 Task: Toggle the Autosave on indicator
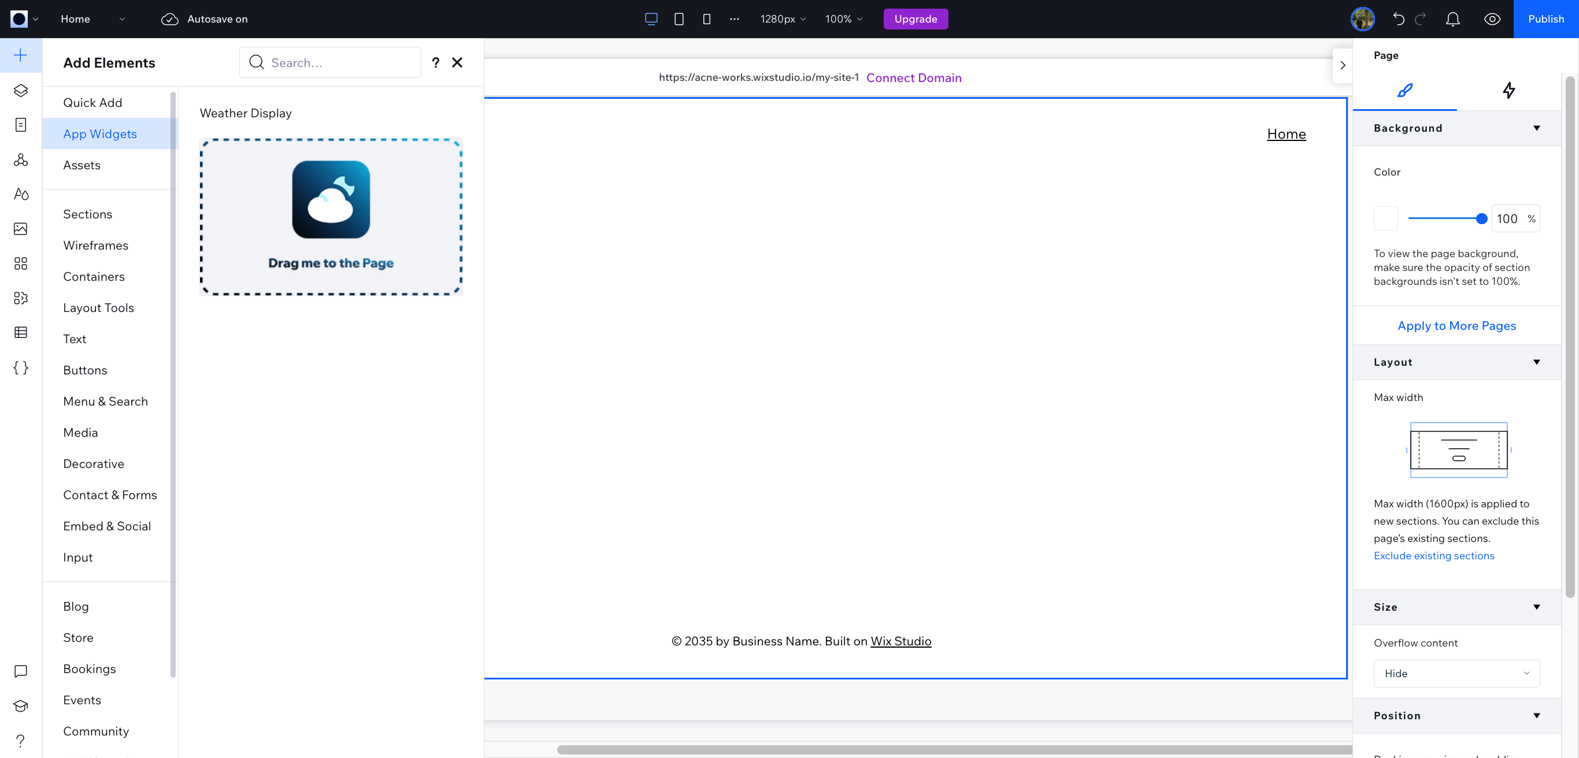pos(204,19)
